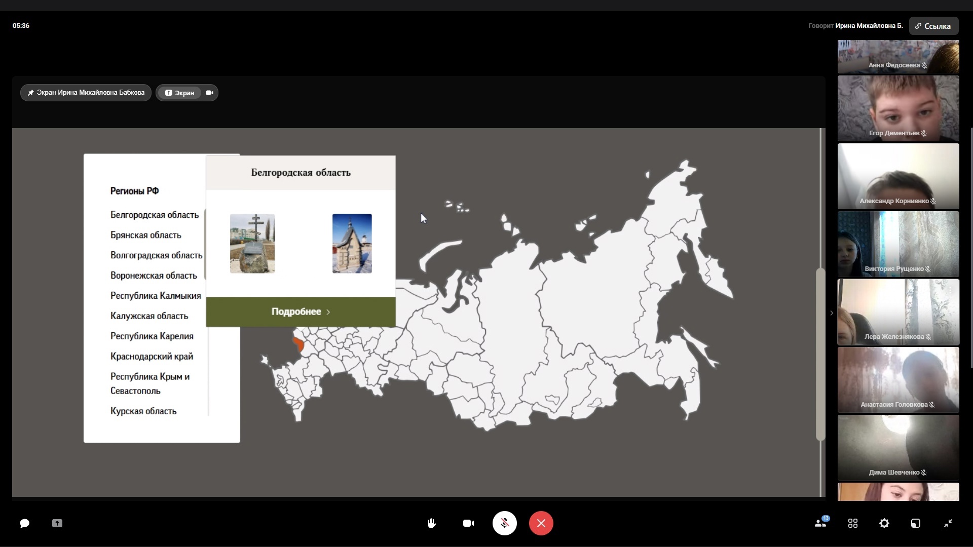
Task: Select Брянская область in the regions list
Action: tap(146, 235)
